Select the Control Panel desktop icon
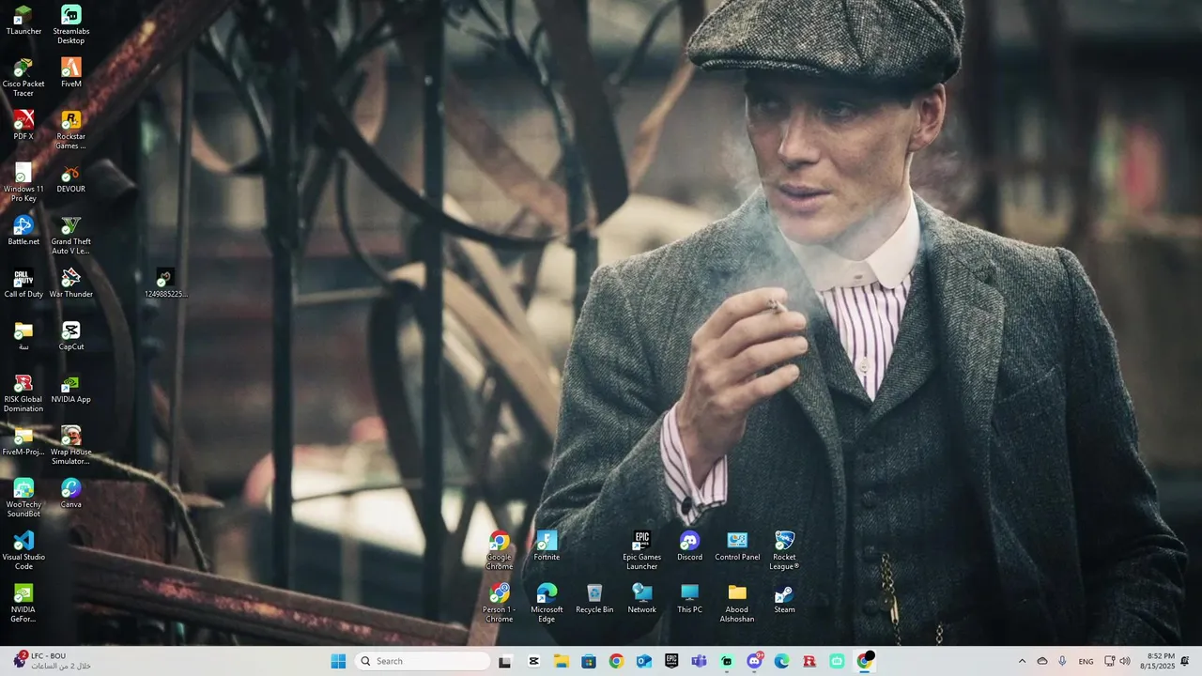This screenshot has width=1202, height=676. (737, 546)
